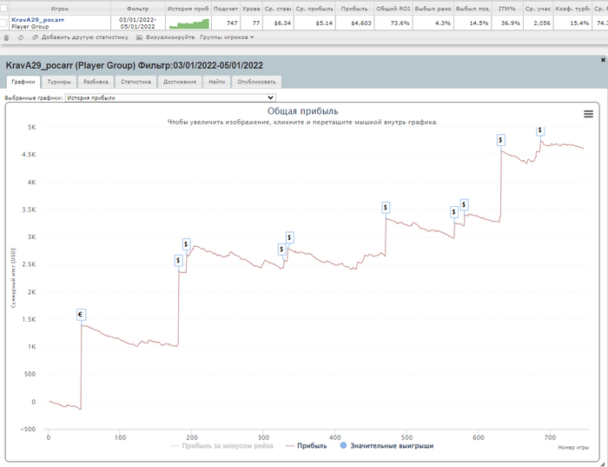This screenshot has height=467, width=608.
Task: Switch to the Разбивка tab
Action: point(96,82)
